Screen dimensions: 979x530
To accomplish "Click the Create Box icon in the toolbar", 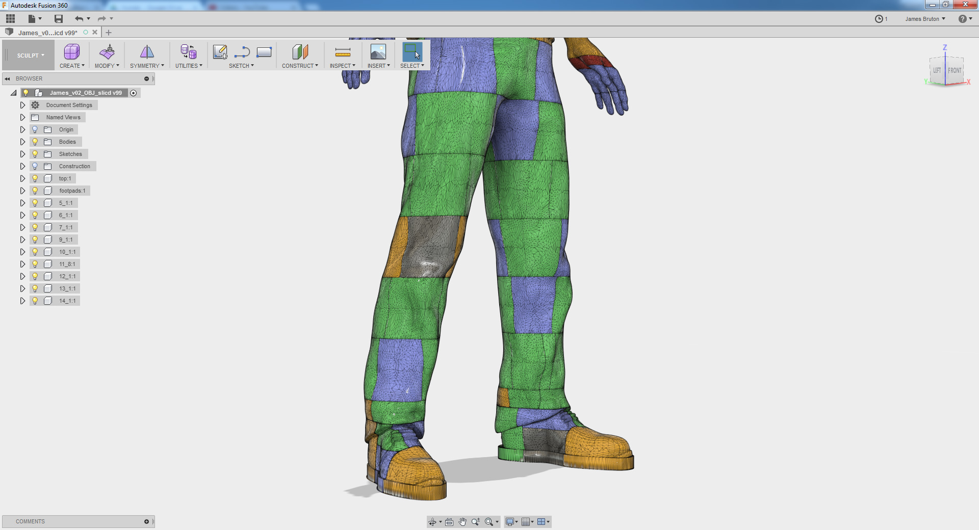I will point(71,52).
